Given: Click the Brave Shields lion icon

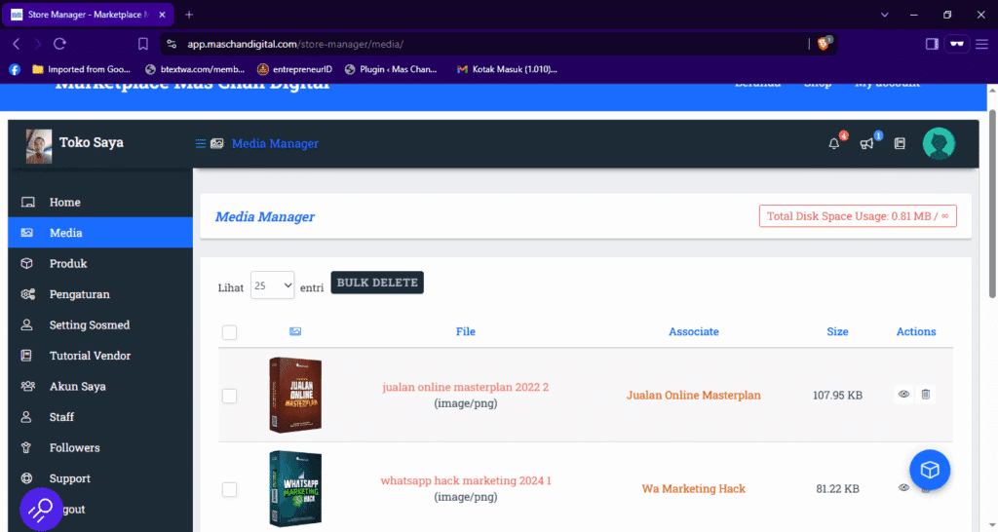Looking at the screenshot, I should coord(824,43).
